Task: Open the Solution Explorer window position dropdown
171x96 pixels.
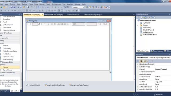Action: click(170, 14)
